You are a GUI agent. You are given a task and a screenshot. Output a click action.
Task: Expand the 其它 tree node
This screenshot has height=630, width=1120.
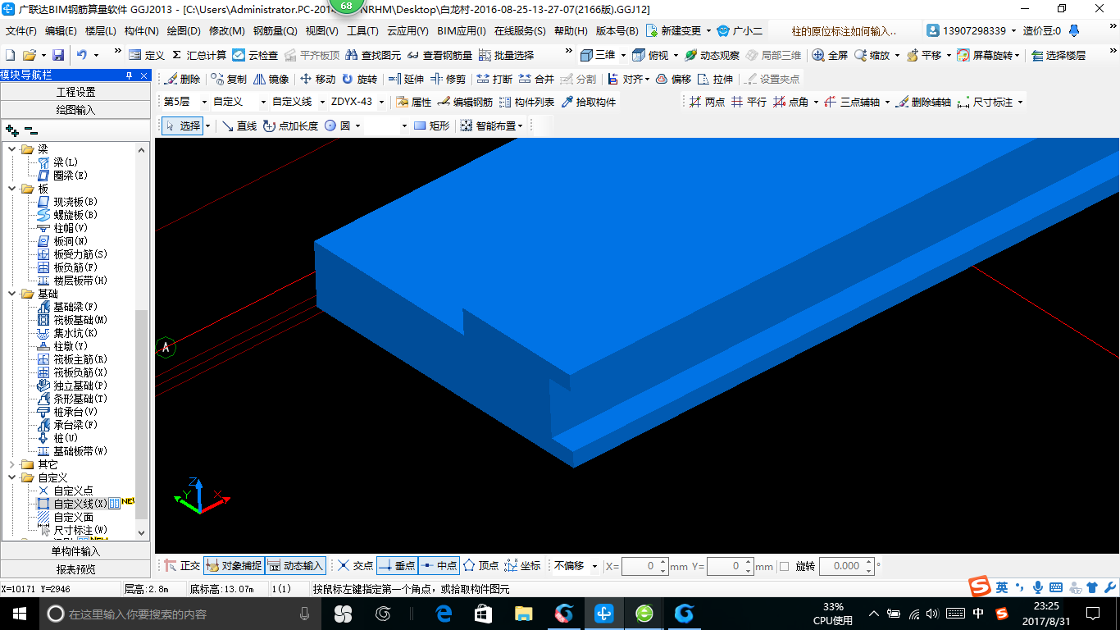click(11, 464)
